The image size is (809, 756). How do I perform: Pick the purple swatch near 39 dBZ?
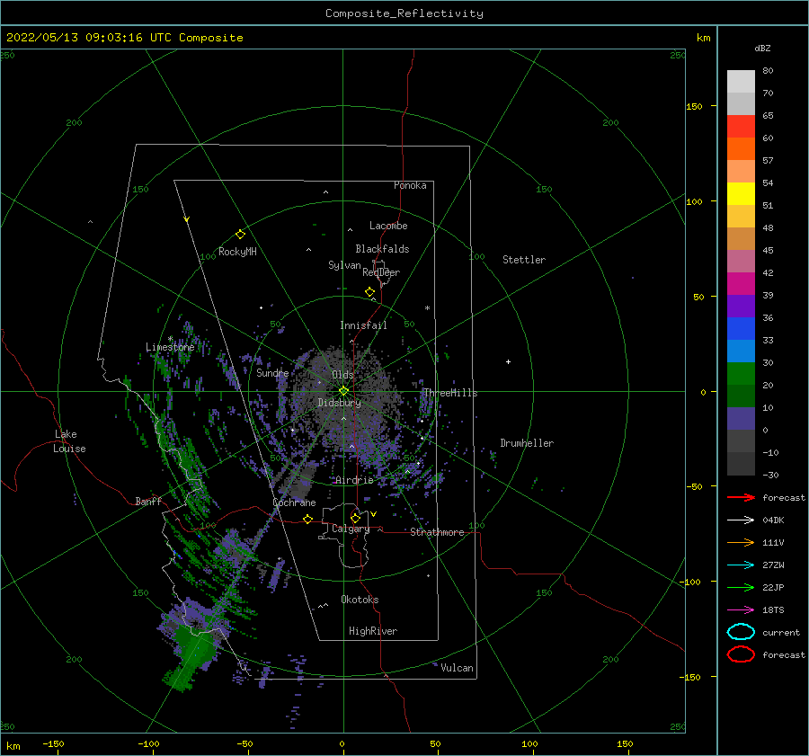click(x=741, y=306)
